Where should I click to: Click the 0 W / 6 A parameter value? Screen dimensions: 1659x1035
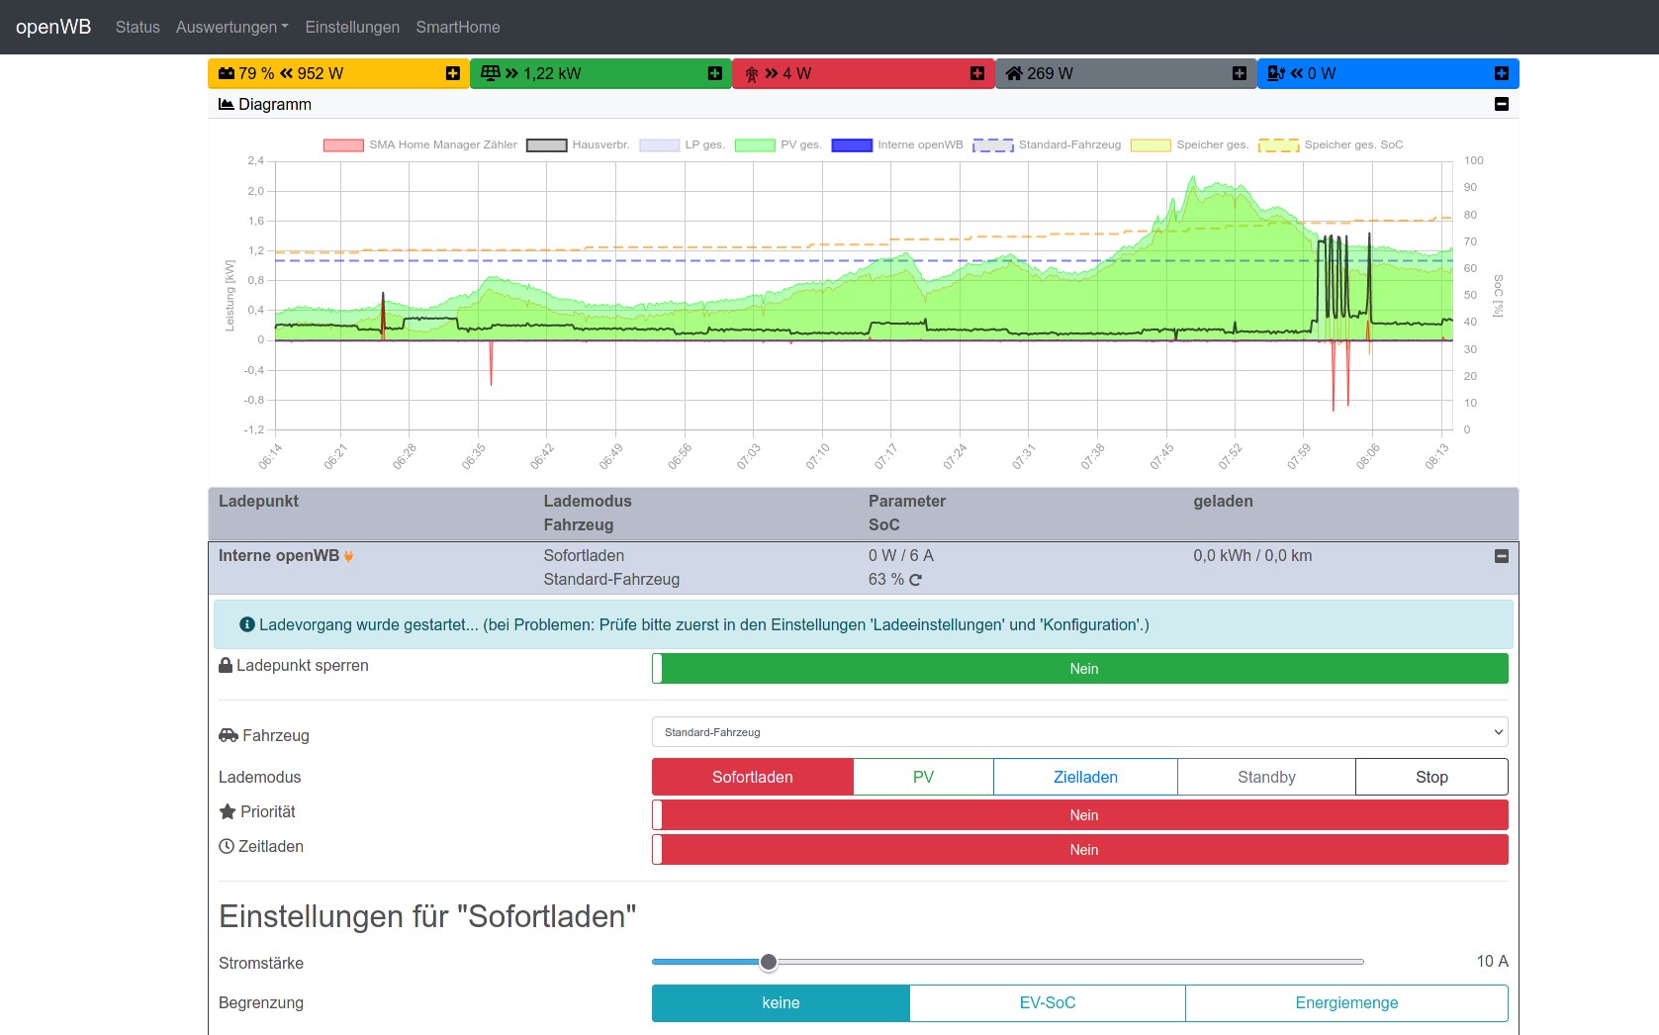[901, 556]
